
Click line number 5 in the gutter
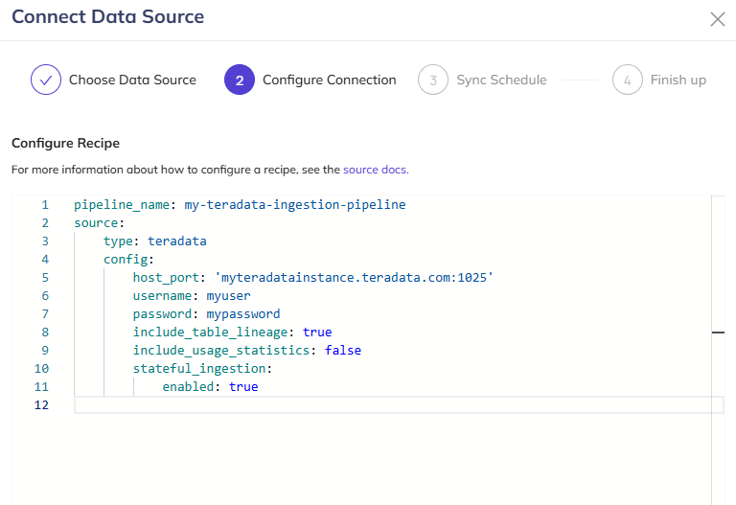(45, 277)
